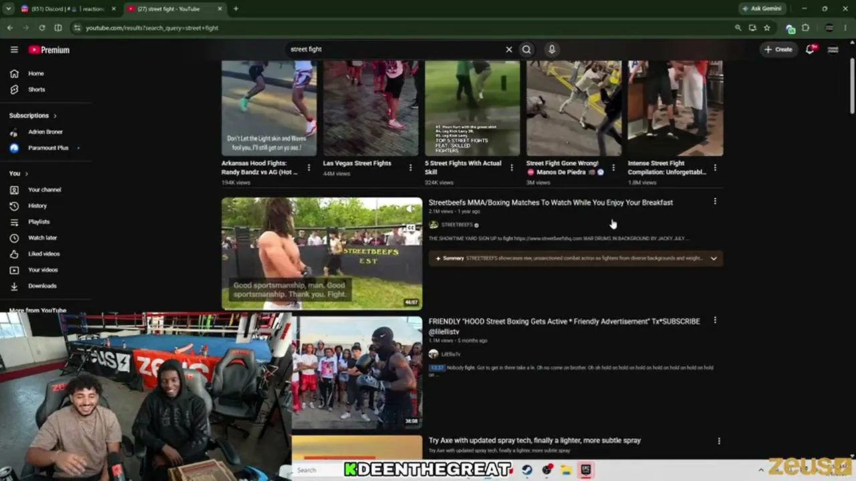Open more options for HOOD Street Boxing video
Image resolution: width=856 pixels, height=481 pixels.
[715, 320]
